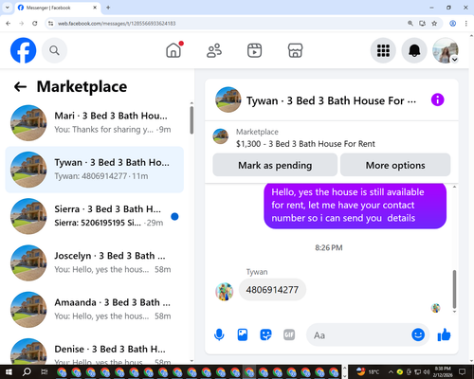
Task: Click Mark as pending button
Action: (275, 165)
